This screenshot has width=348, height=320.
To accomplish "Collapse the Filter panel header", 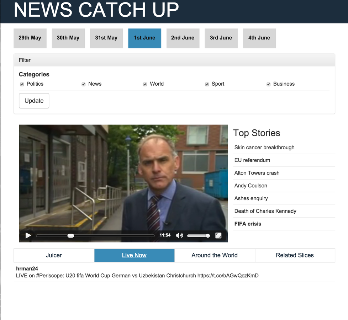I will click(x=174, y=60).
